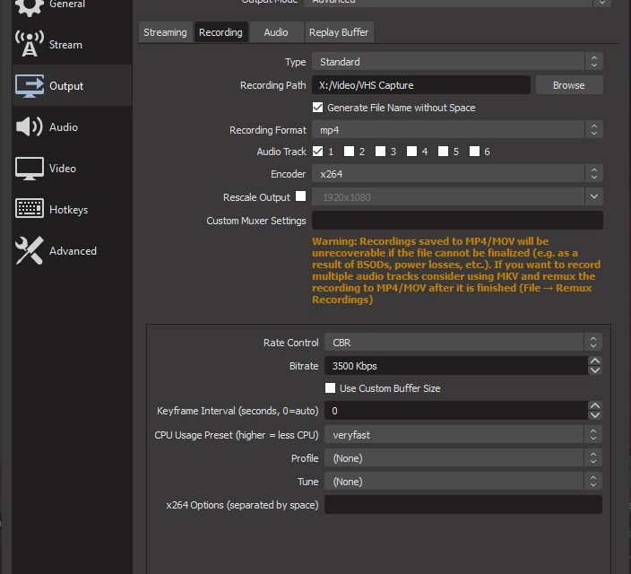Switch to the Streaming tab
The image size is (631, 574).
tap(165, 32)
